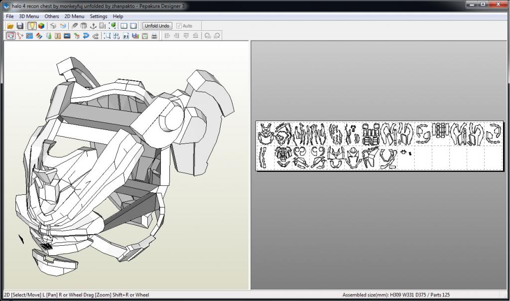Click the 'Parts 125' status bar text
Image resolution: width=510 pixels, height=301 pixels.
440,295
